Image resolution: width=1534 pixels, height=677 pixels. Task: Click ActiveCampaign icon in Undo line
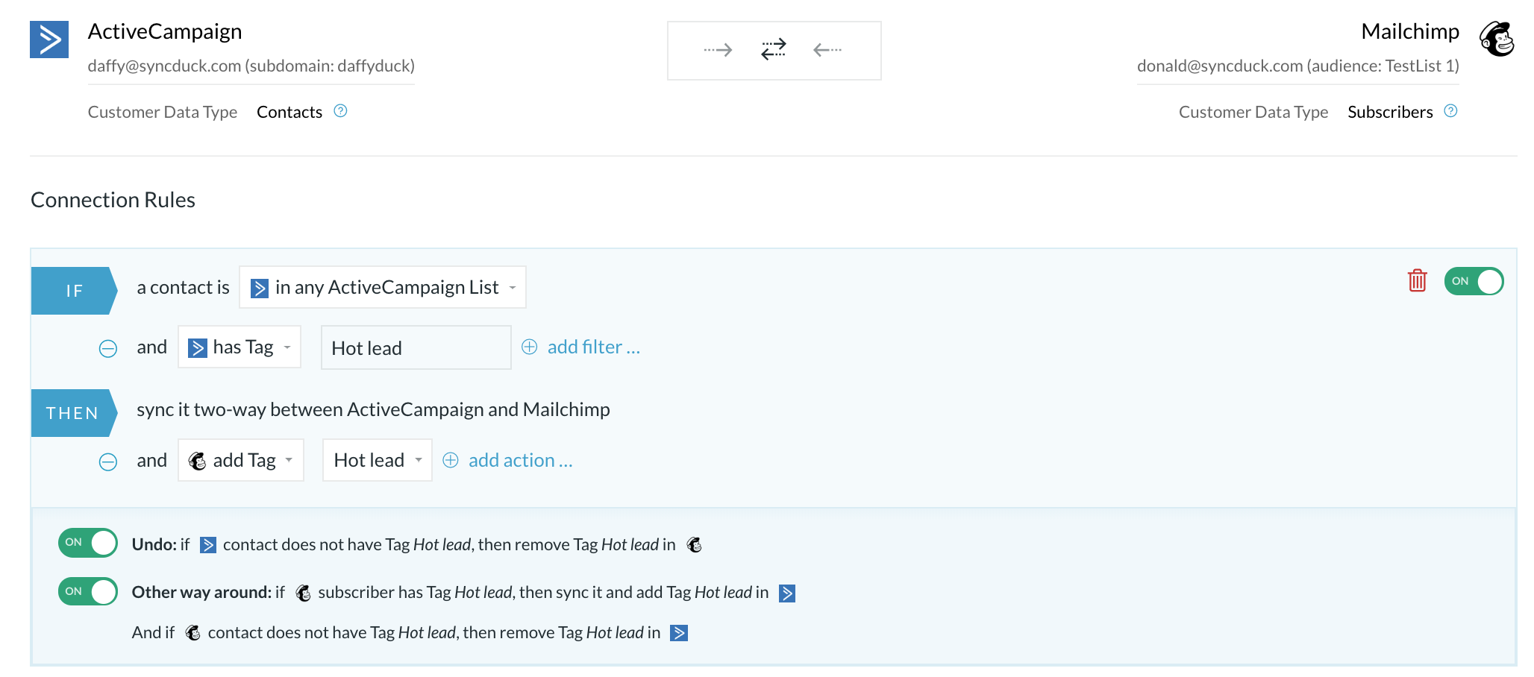pyautogui.click(x=208, y=545)
